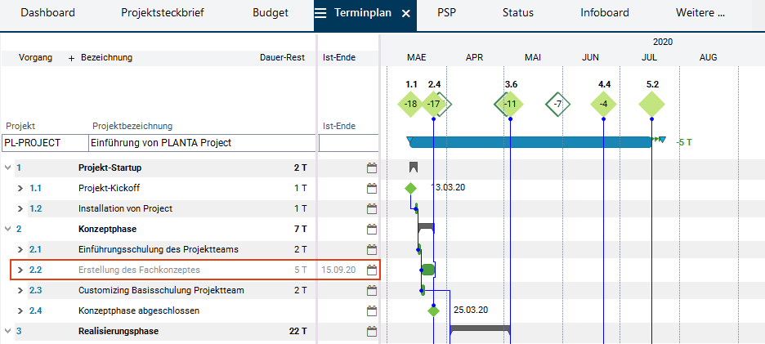Open the Weitere ... menu
This screenshot has height=344, width=765.
tap(700, 13)
